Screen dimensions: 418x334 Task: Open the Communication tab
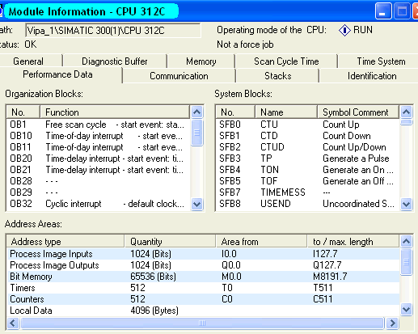pos(179,76)
